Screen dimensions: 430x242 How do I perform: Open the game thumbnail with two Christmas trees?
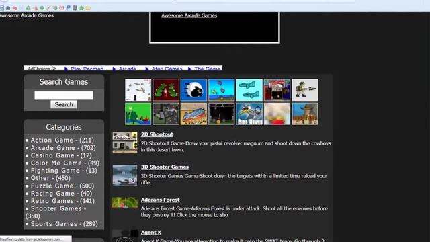point(166,90)
